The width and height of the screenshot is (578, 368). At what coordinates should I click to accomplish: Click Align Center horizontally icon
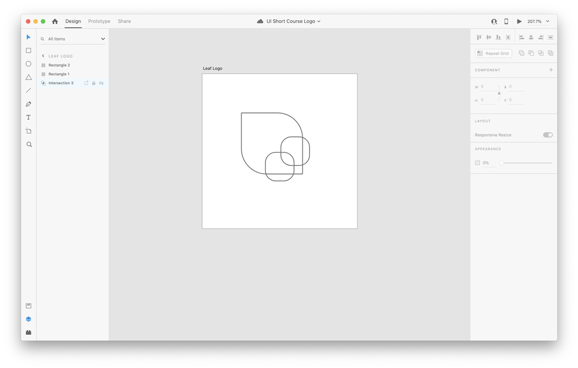tap(531, 37)
